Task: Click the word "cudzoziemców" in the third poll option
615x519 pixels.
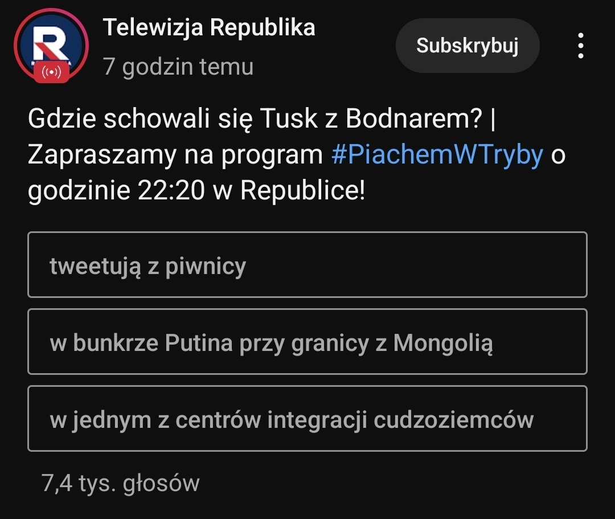Action: click(x=453, y=419)
